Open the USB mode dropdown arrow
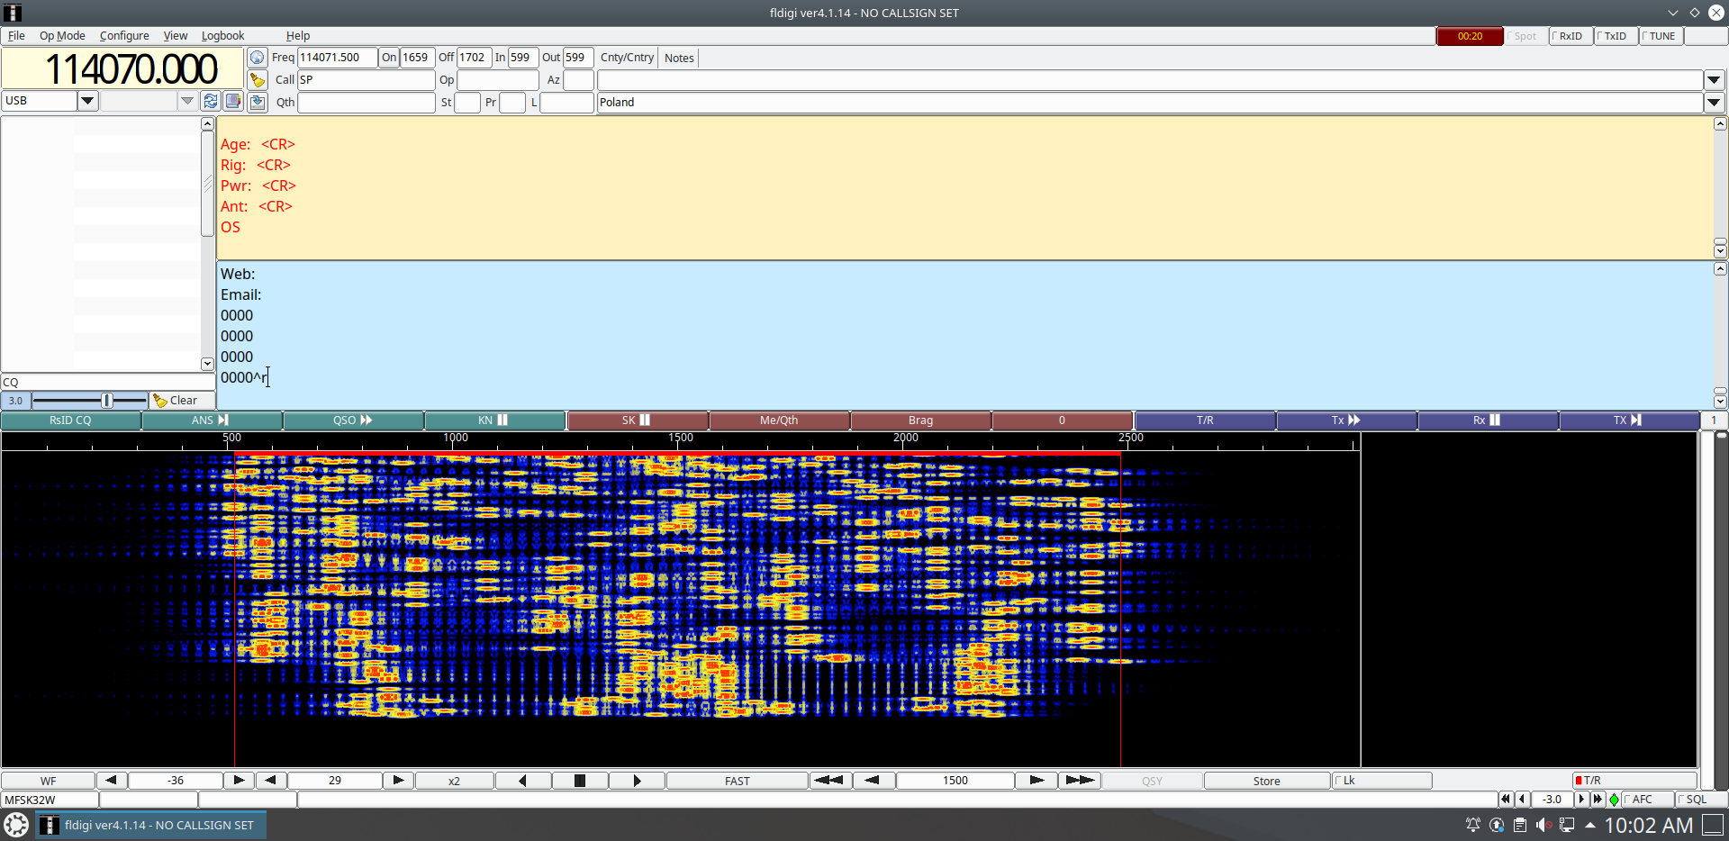This screenshot has width=1729, height=841. point(87,101)
